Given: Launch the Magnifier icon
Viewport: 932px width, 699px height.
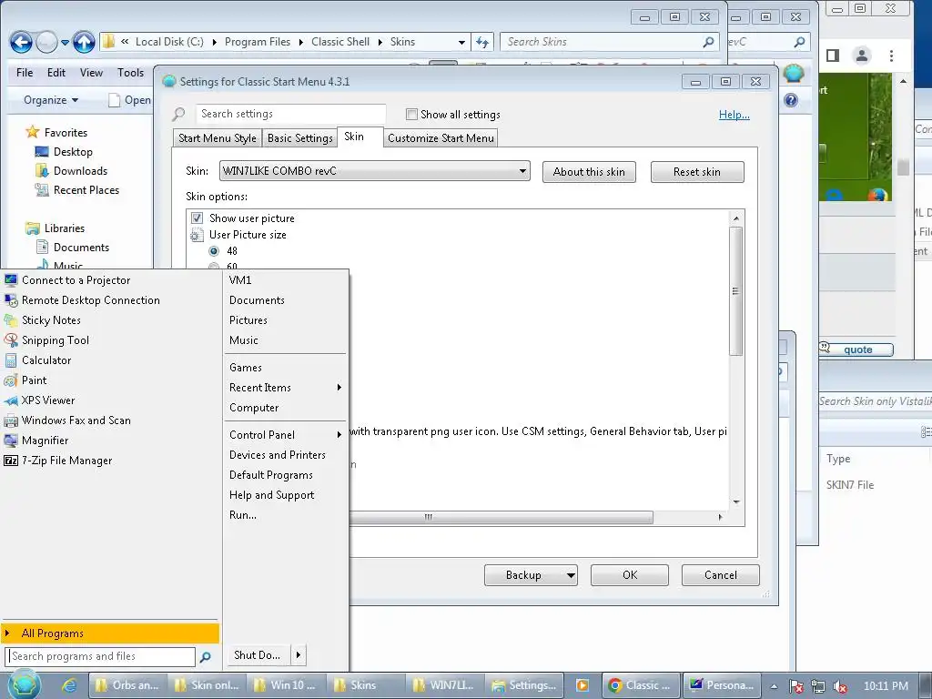Looking at the screenshot, I should pos(11,441).
